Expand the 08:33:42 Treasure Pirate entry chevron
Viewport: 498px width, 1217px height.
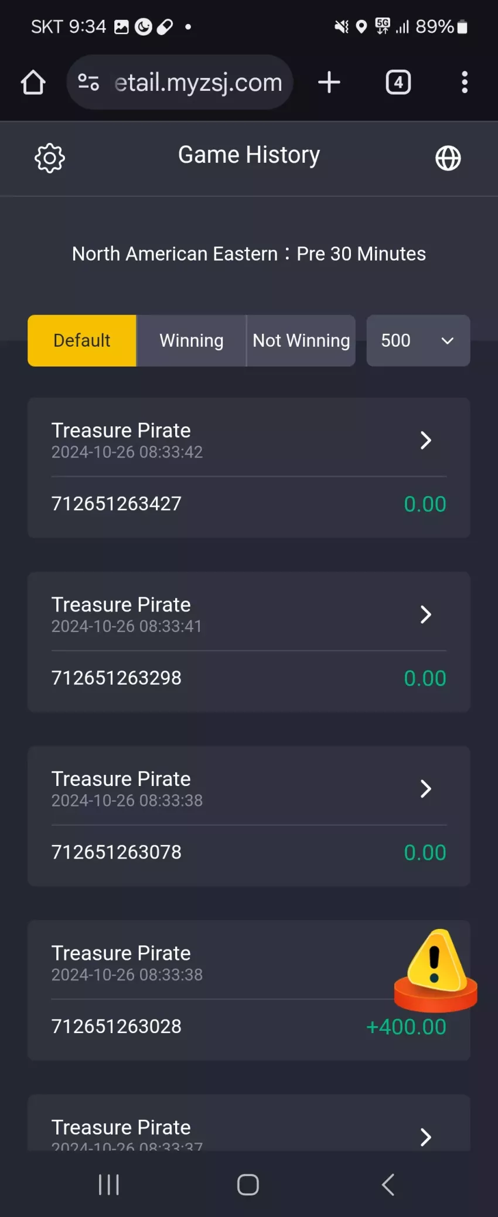pos(426,440)
